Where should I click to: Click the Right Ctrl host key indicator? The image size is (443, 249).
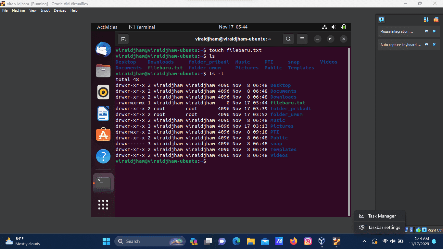click(435, 230)
